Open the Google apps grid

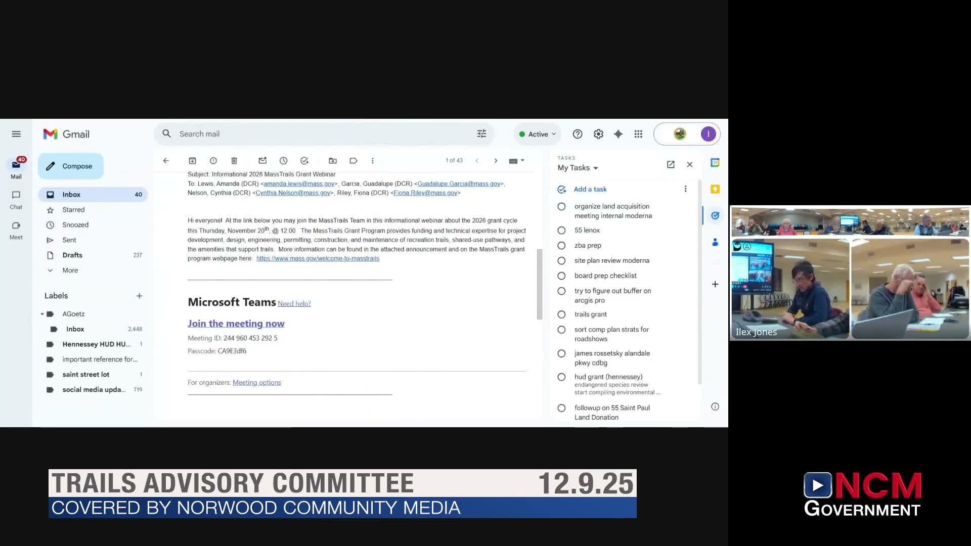(x=638, y=134)
